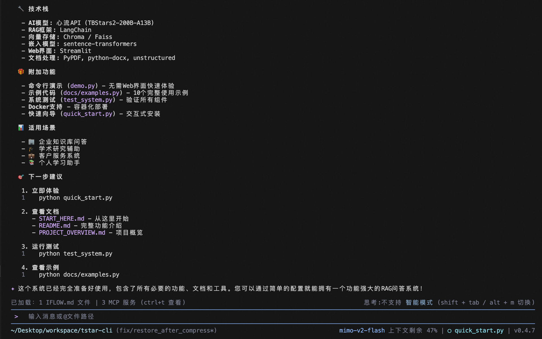The image size is (542, 339).
Task: Click the gift icon beside 附加功能
Action: [21, 72]
